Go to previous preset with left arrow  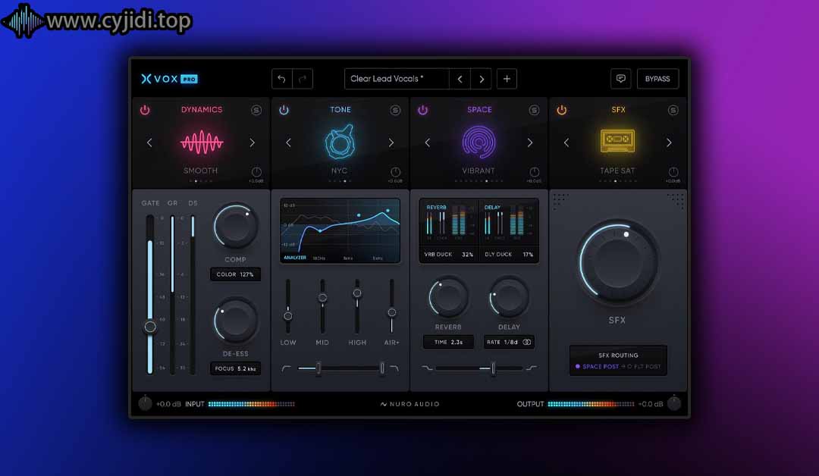tap(460, 79)
